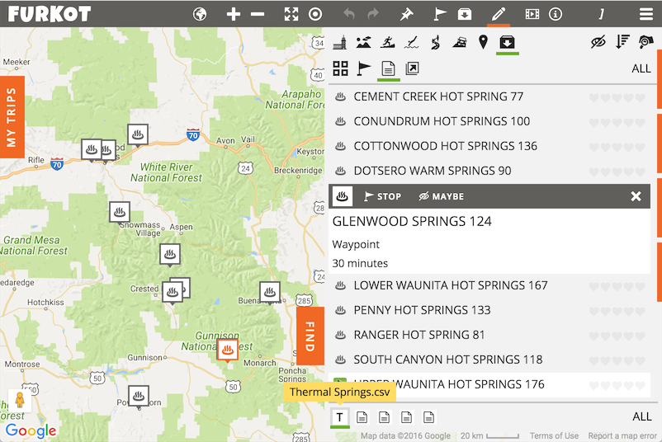Mark Glenwood Springs as MAYBE

441,196
